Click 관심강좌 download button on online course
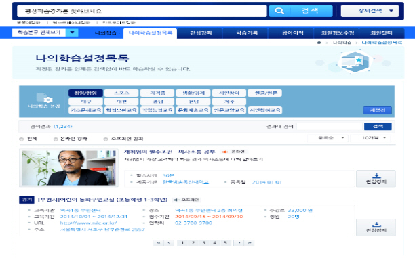The width and height of the screenshot is (415, 258). (x=376, y=179)
